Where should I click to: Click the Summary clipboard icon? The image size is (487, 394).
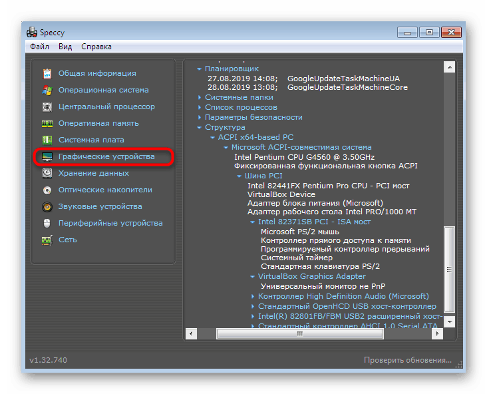pos(47,74)
